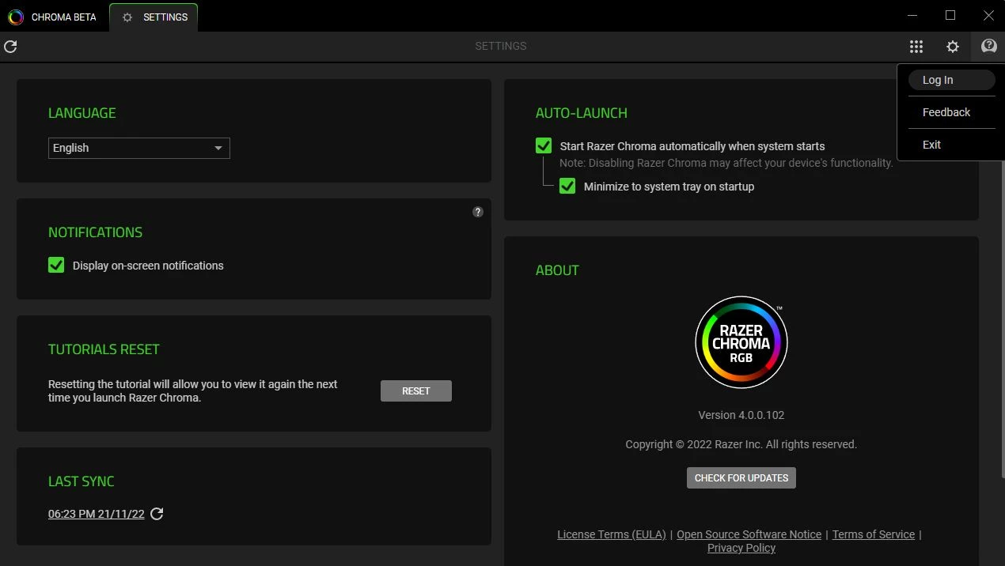Image resolution: width=1005 pixels, height=566 pixels.
Task: Select the Settings tab
Action: [154, 17]
